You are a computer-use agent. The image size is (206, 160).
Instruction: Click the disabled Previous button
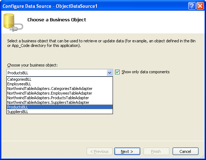(x=99, y=151)
